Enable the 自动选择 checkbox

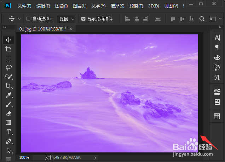coord(28,19)
